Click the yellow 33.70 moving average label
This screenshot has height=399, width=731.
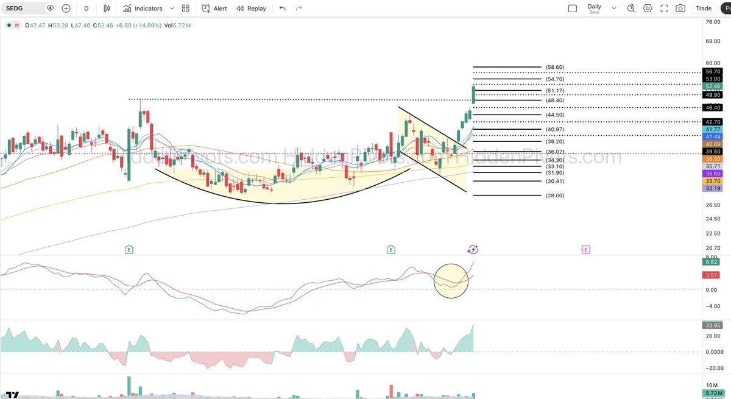click(713, 180)
